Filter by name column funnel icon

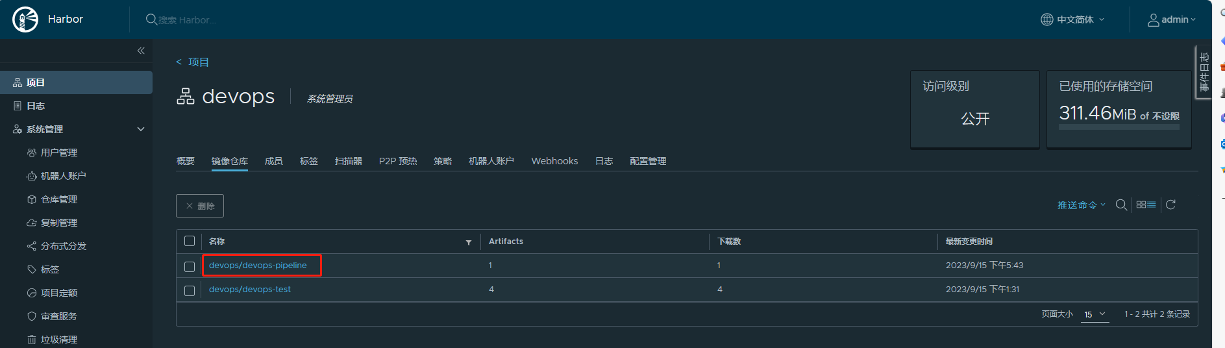(468, 242)
